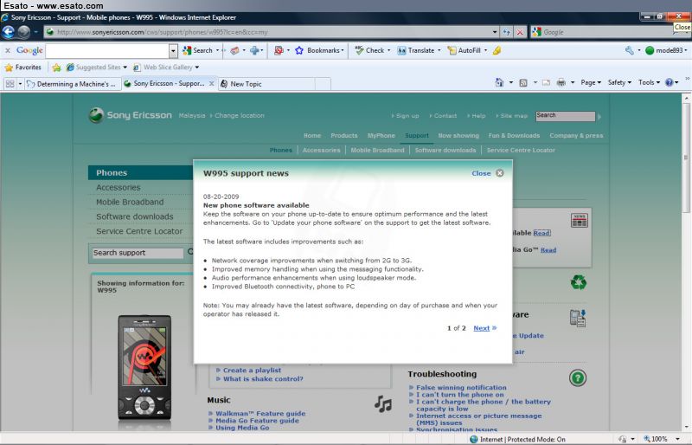Screen dimensions: 692x445
Task: Click the green recycling icon
Action: point(578,282)
